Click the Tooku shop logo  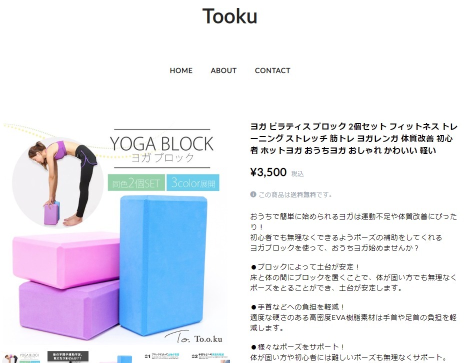coord(229,16)
